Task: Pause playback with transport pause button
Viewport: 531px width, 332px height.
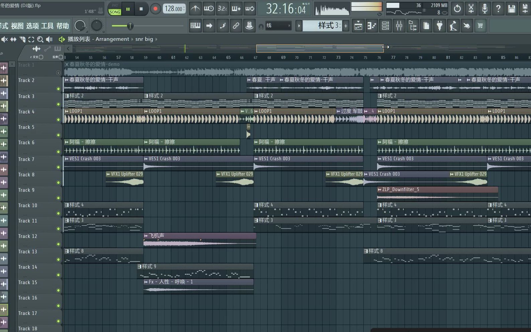Action: coord(128,9)
